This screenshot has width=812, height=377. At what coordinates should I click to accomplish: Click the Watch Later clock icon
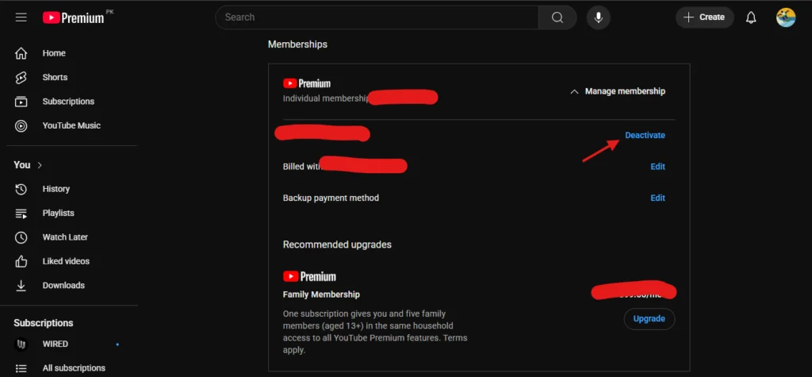pyautogui.click(x=21, y=237)
